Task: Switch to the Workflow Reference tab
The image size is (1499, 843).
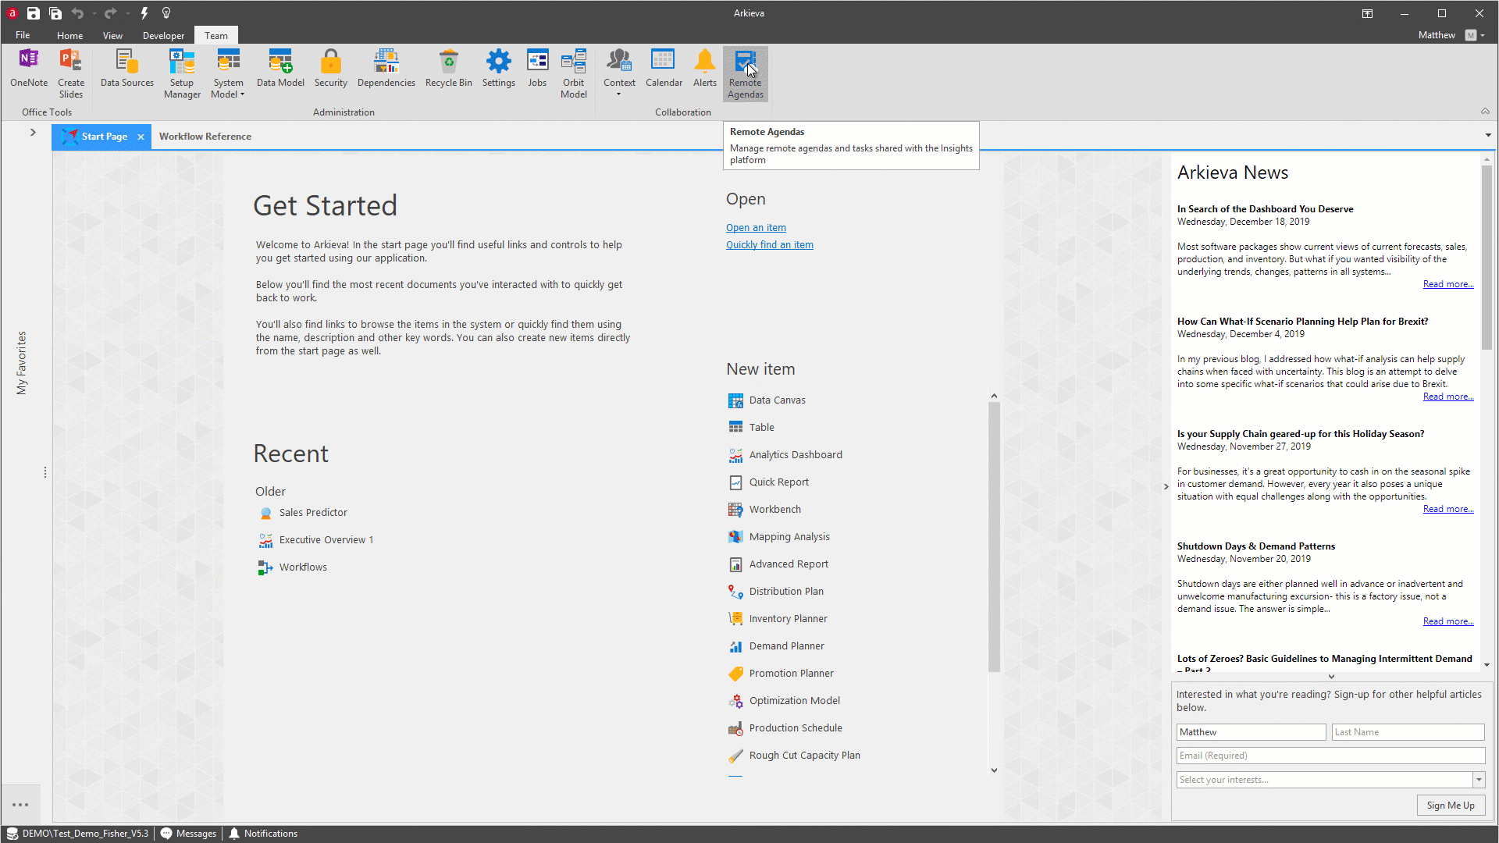Action: (205, 137)
